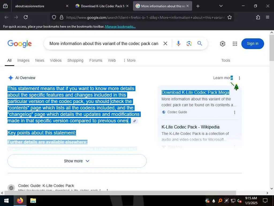The width and height of the screenshot is (274, 206).
Task: Click the vertical page scrollbar thumb
Action: click(x=272, y=48)
